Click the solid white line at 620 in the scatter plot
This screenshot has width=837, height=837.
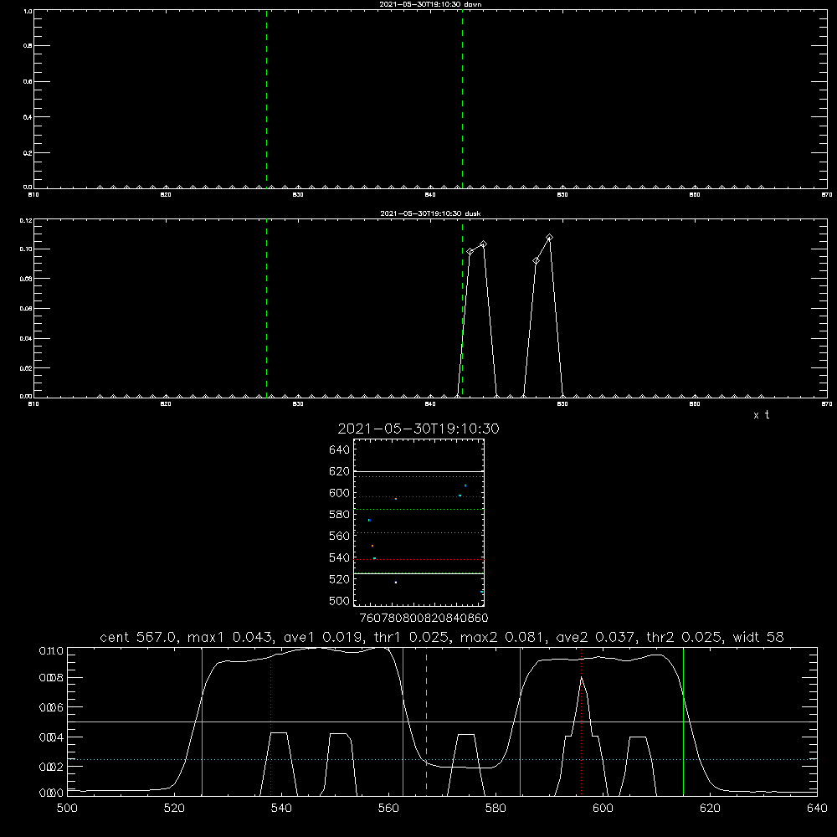pyautogui.click(x=418, y=472)
